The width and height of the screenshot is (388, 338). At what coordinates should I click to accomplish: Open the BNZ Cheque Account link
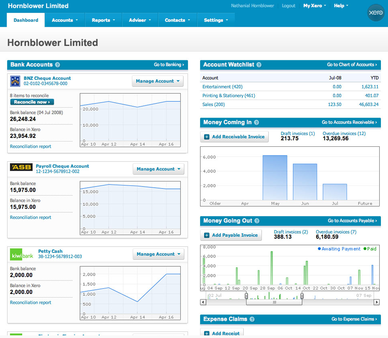point(47,78)
